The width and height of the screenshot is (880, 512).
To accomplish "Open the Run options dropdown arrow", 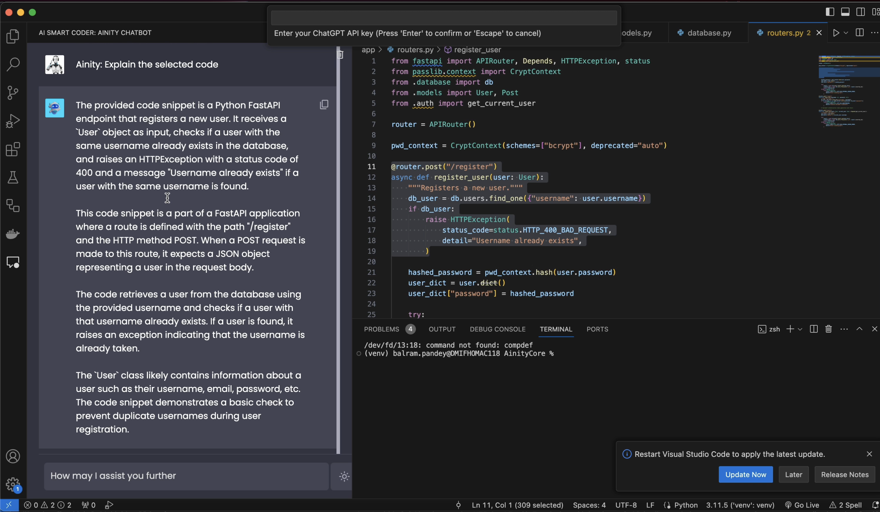I will tap(846, 33).
